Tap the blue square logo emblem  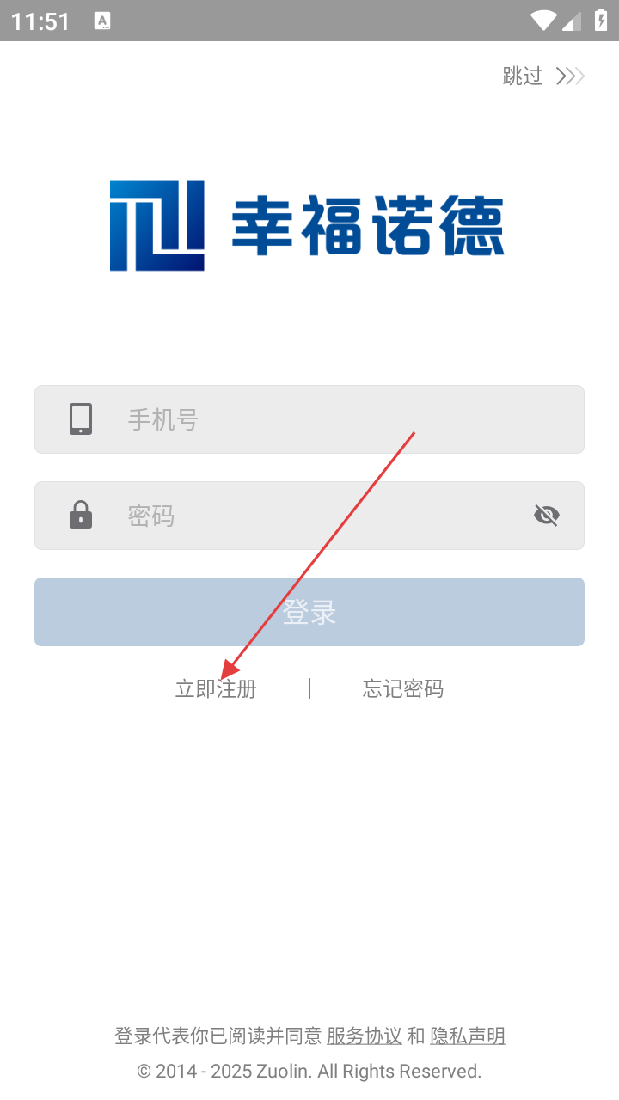(x=157, y=226)
